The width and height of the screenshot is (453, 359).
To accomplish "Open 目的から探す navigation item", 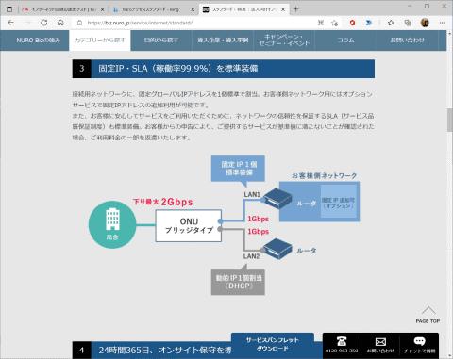I will 161,41.
